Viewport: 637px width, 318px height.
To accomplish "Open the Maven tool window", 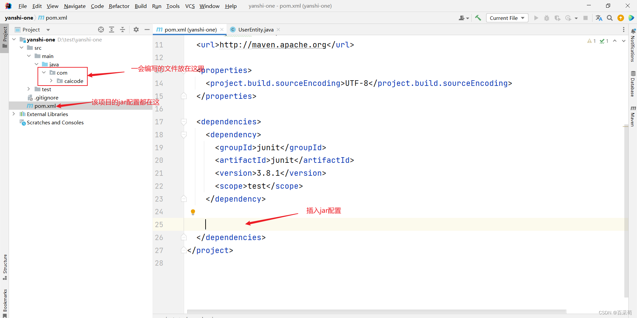I will [x=633, y=116].
